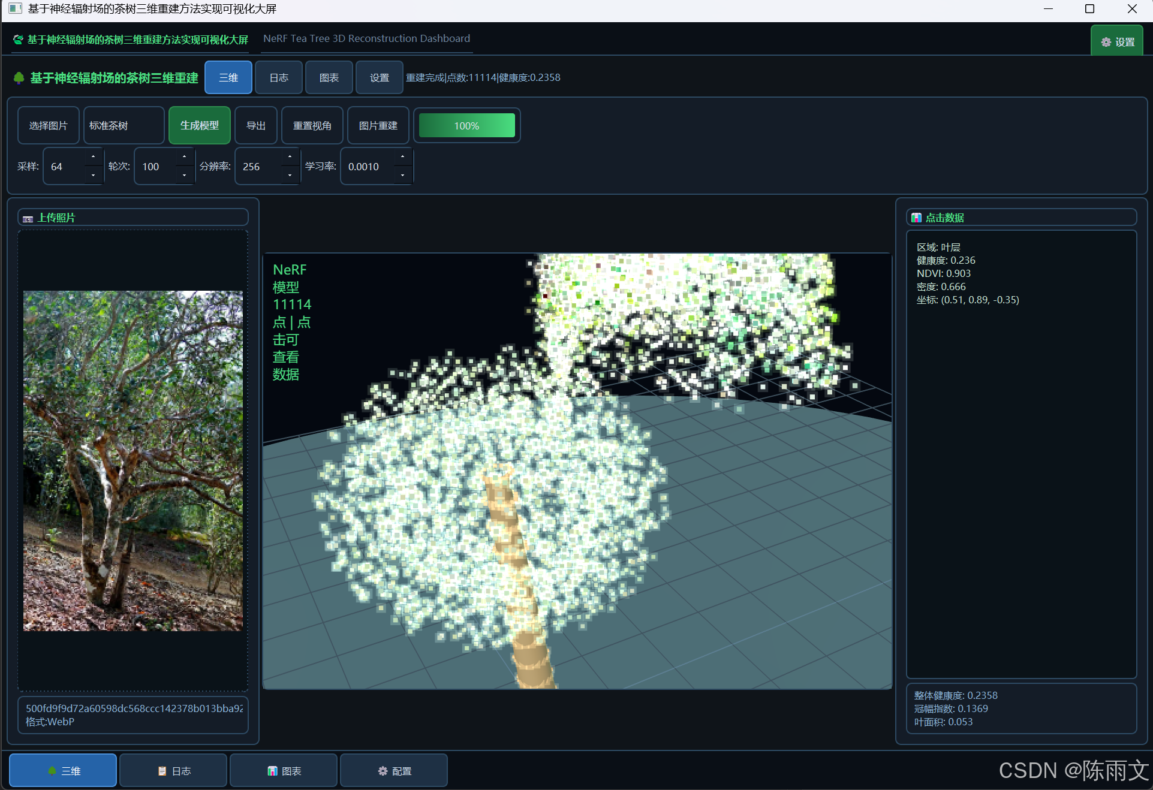Switch to the 三维 tab in the top row

point(228,77)
